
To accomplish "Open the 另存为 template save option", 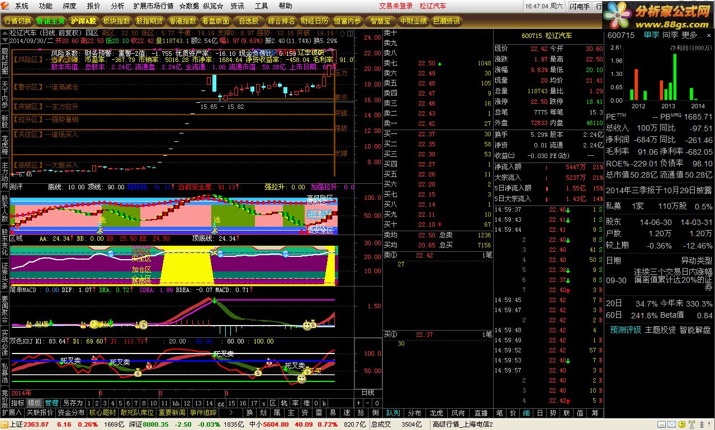I will coord(73,403).
